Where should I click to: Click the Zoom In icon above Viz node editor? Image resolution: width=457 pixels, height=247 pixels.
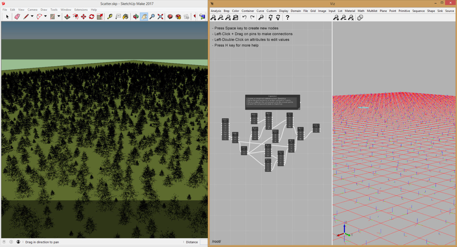tap(213, 17)
